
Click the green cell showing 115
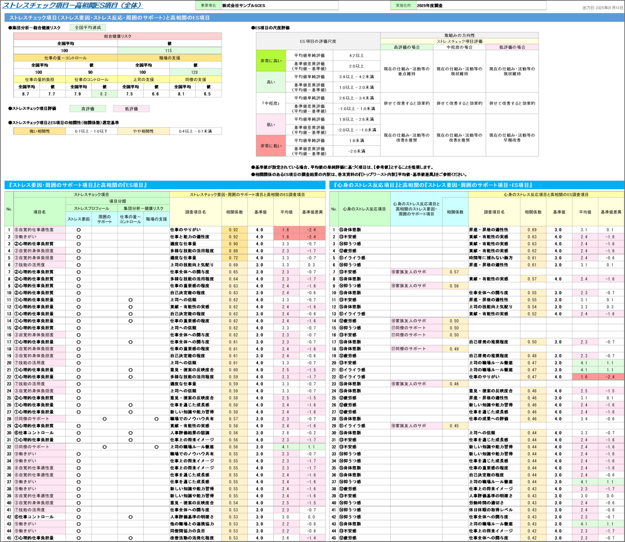pyautogui.click(x=169, y=51)
